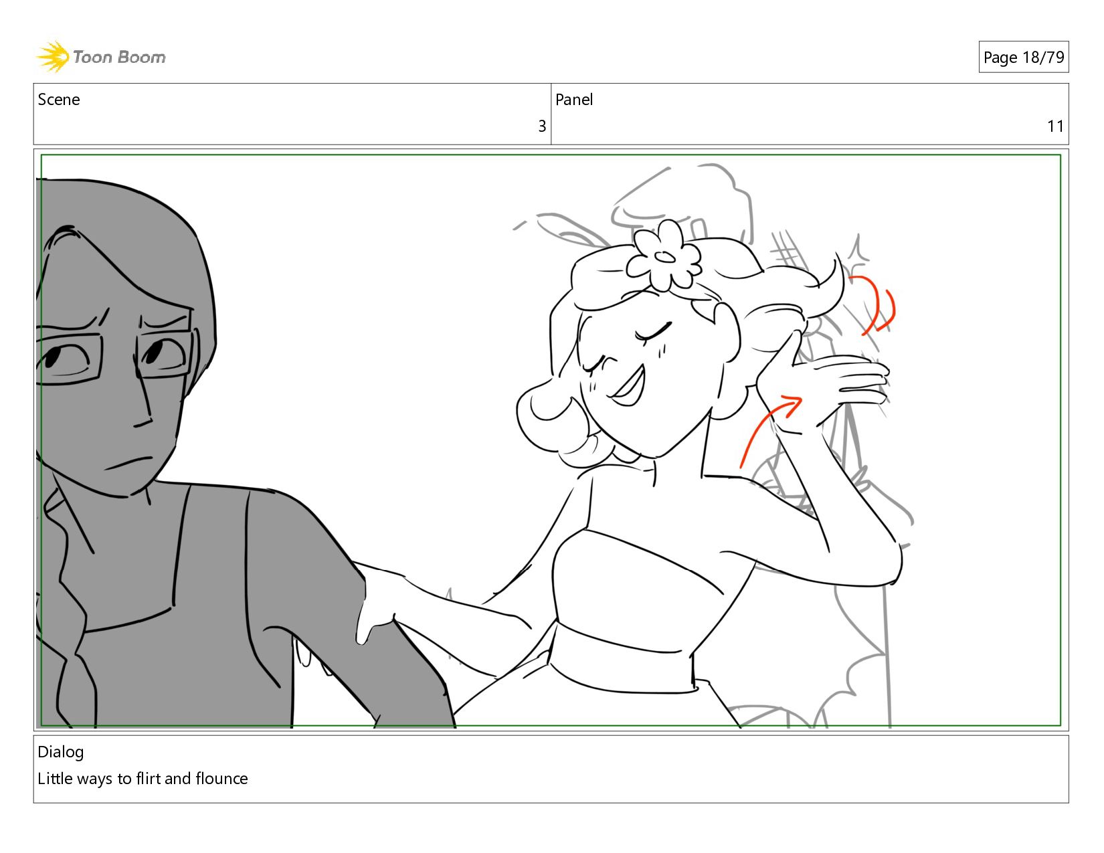Click the Toon Boom logo
1104x853 pixels.
[x=100, y=57]
